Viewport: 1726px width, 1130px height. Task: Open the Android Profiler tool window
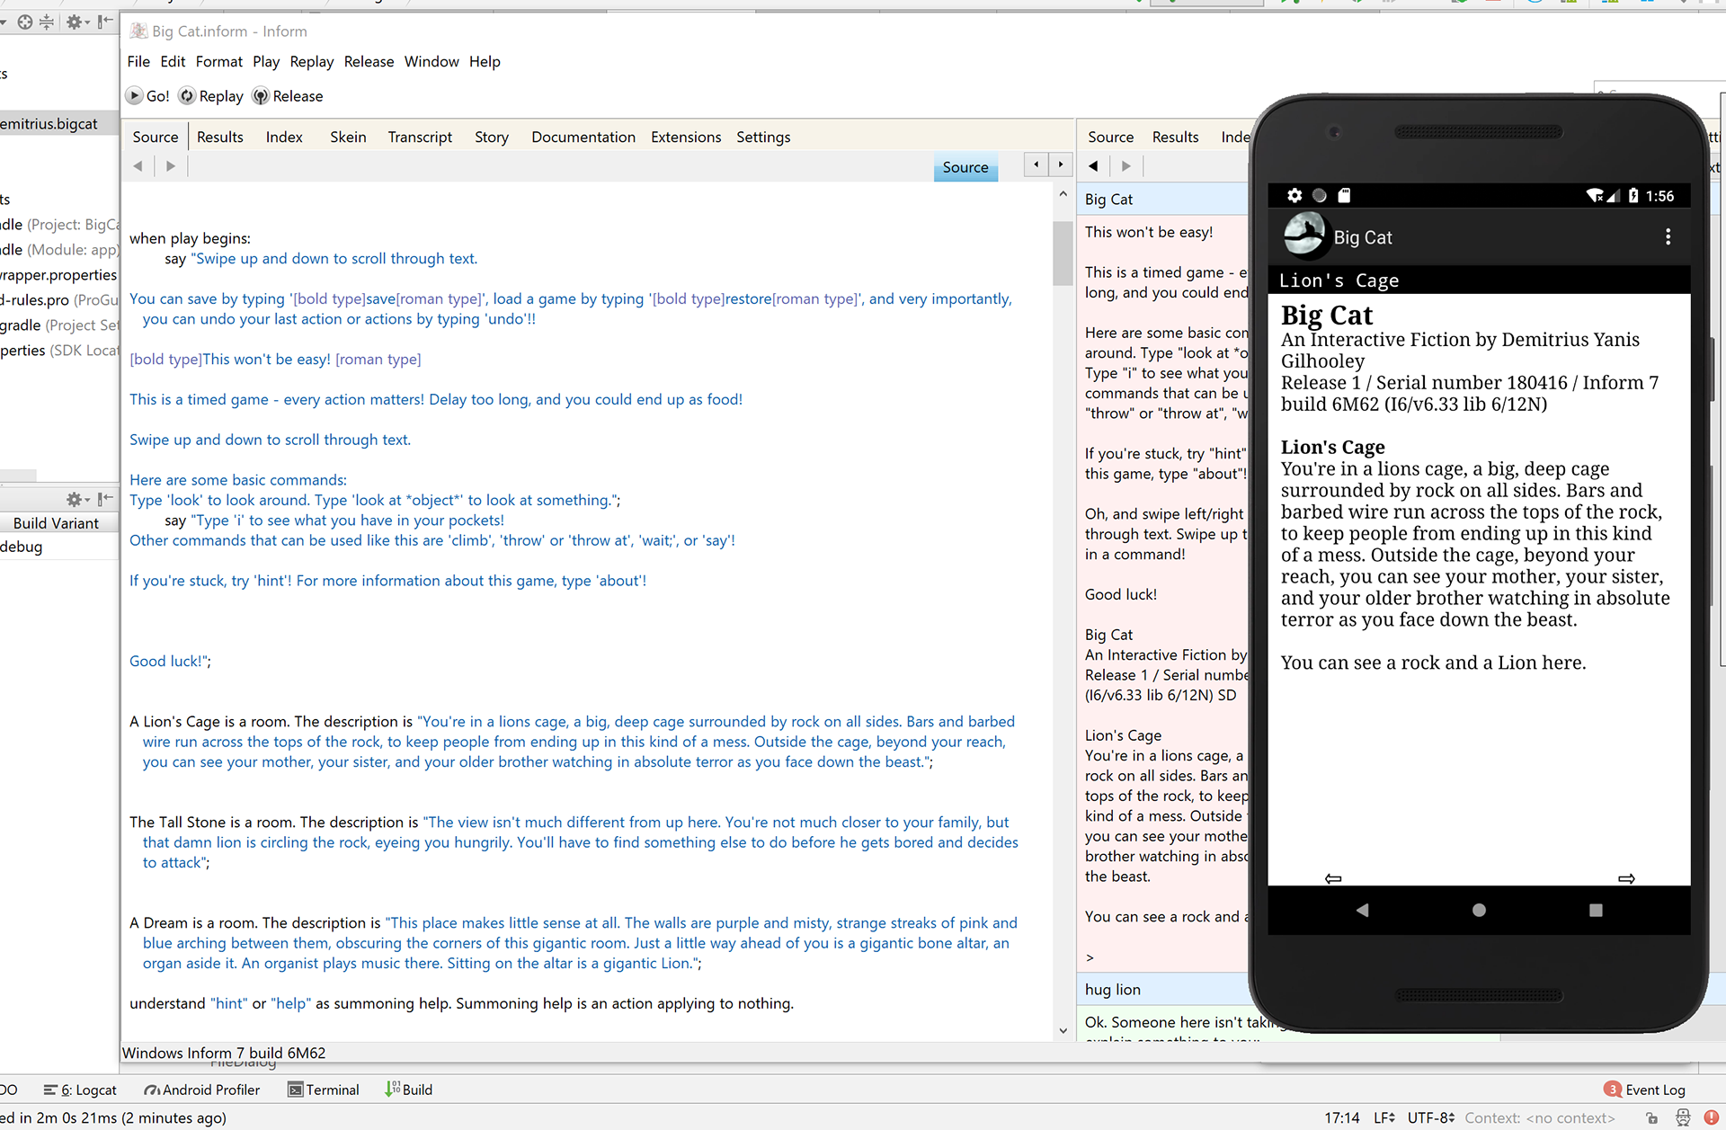[202, 1090]
